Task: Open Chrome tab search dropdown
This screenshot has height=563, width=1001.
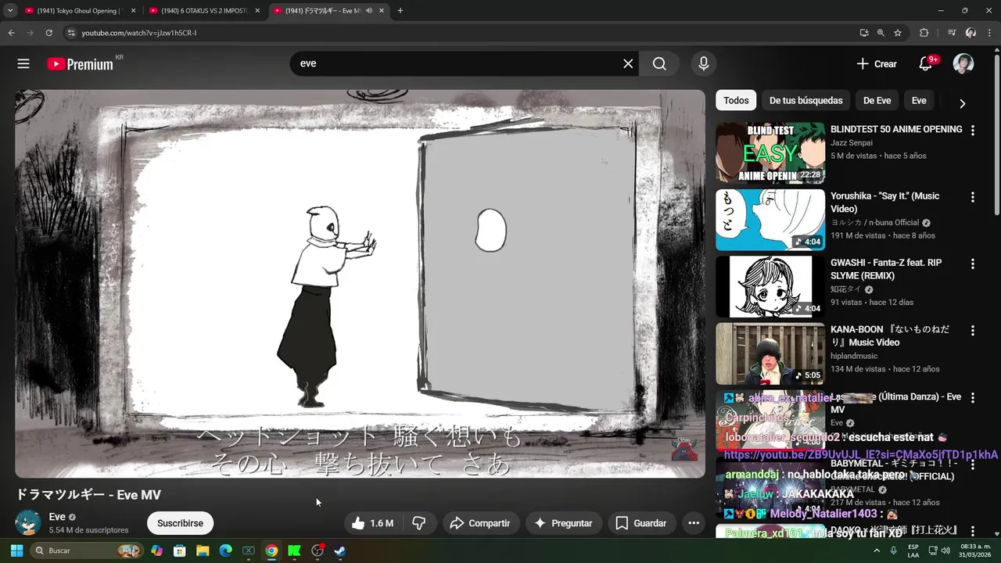Action: point(10,11)
